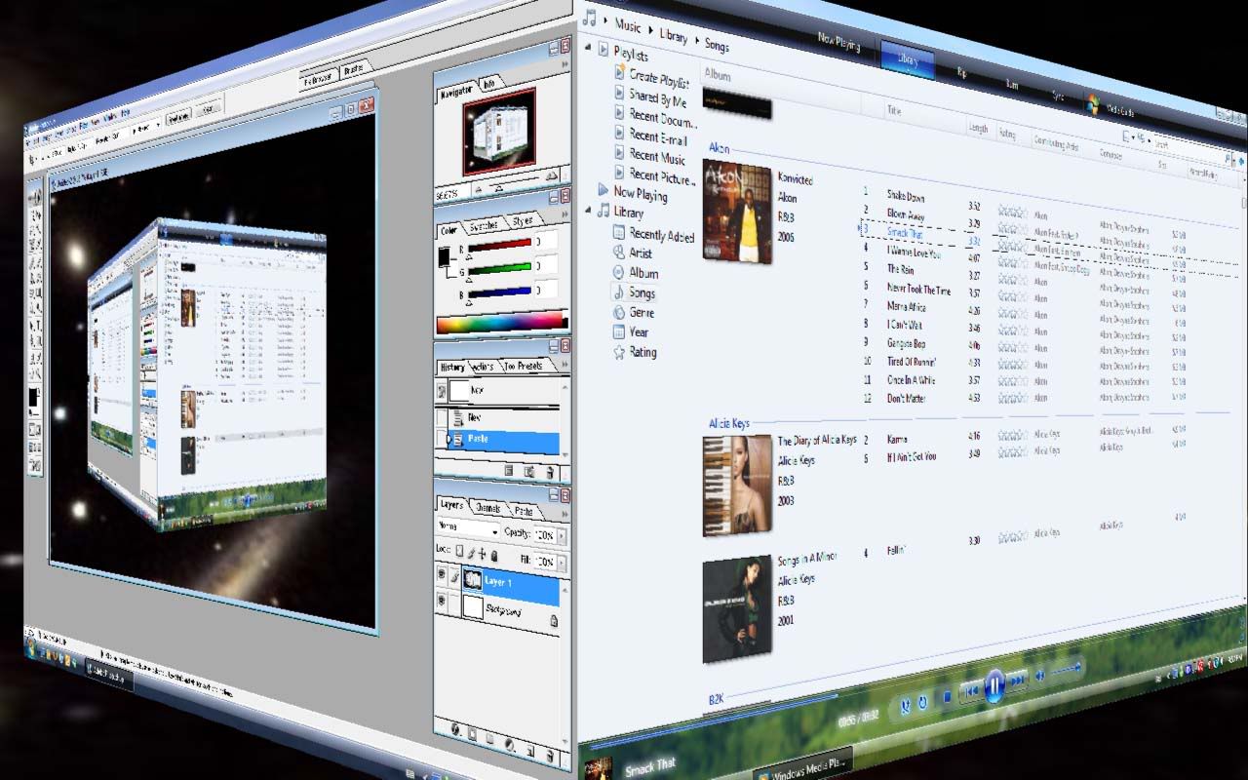Pick a color from the spectrum ramp
Image resolution: width=1248 pixels, height=780 pixels.
pyautogui.click(x=501, y=323)
